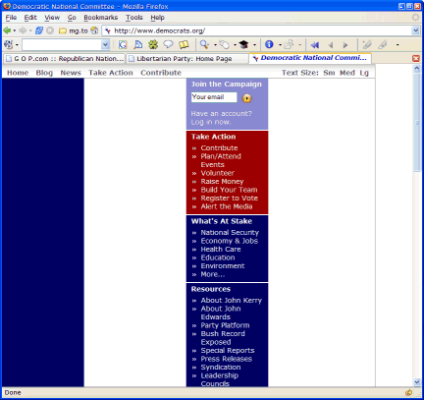
Task: Set text size to Lg
Action: coord(364,73)
